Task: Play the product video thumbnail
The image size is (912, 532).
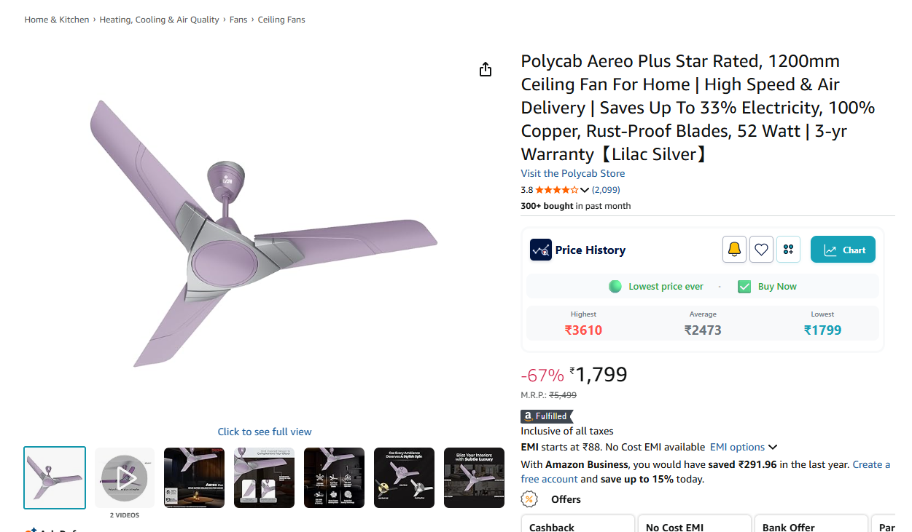Action: click(x=125, y=477)
